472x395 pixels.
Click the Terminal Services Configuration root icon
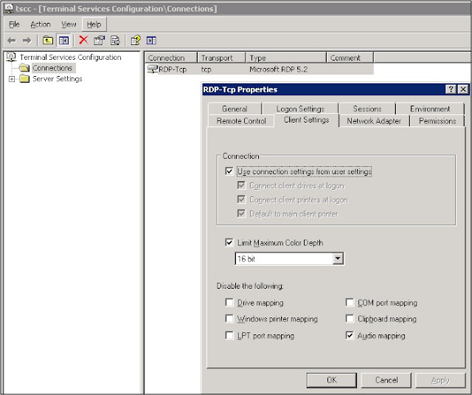click(12, 57)
